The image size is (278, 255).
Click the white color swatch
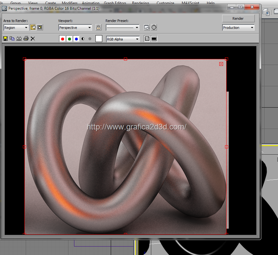tap(99, 39)
